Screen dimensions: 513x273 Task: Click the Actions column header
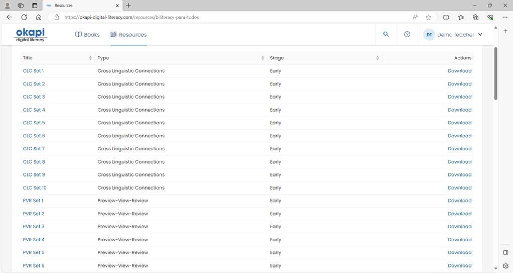click(463, 58)
